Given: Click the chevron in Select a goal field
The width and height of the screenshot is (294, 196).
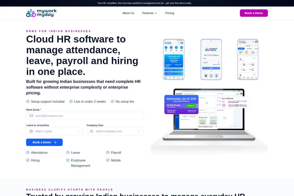Looking at the screenshot, I should 78,131.
